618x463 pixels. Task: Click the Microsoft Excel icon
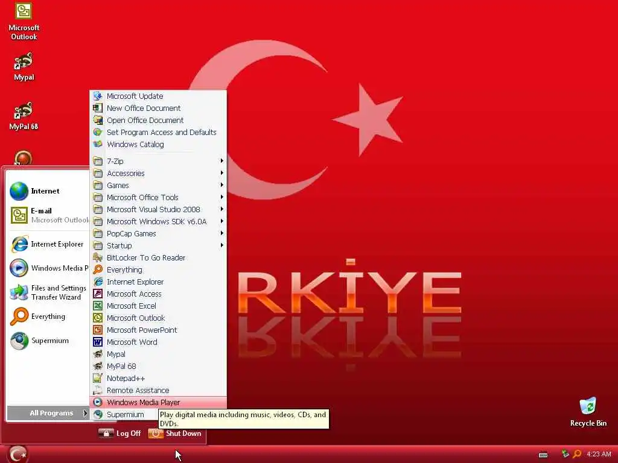[98, 306]
